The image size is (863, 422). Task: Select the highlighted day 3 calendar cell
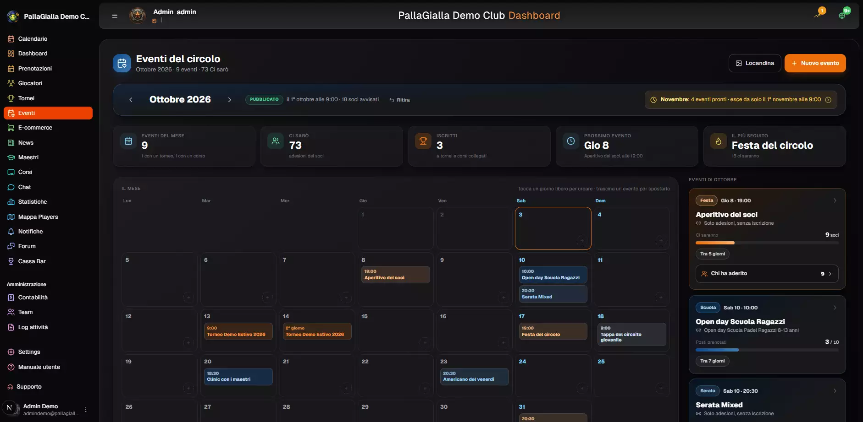[x=553, y=228]
